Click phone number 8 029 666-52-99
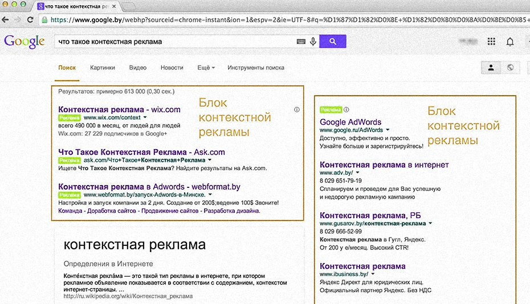 pos(341,231)
